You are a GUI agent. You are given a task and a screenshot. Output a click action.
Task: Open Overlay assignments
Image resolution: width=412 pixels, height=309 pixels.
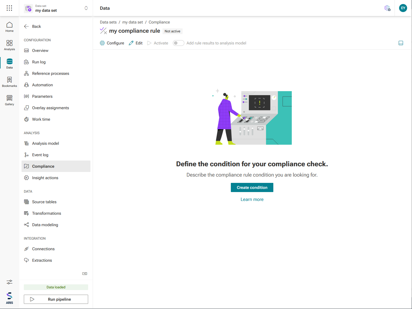[56, 108]
